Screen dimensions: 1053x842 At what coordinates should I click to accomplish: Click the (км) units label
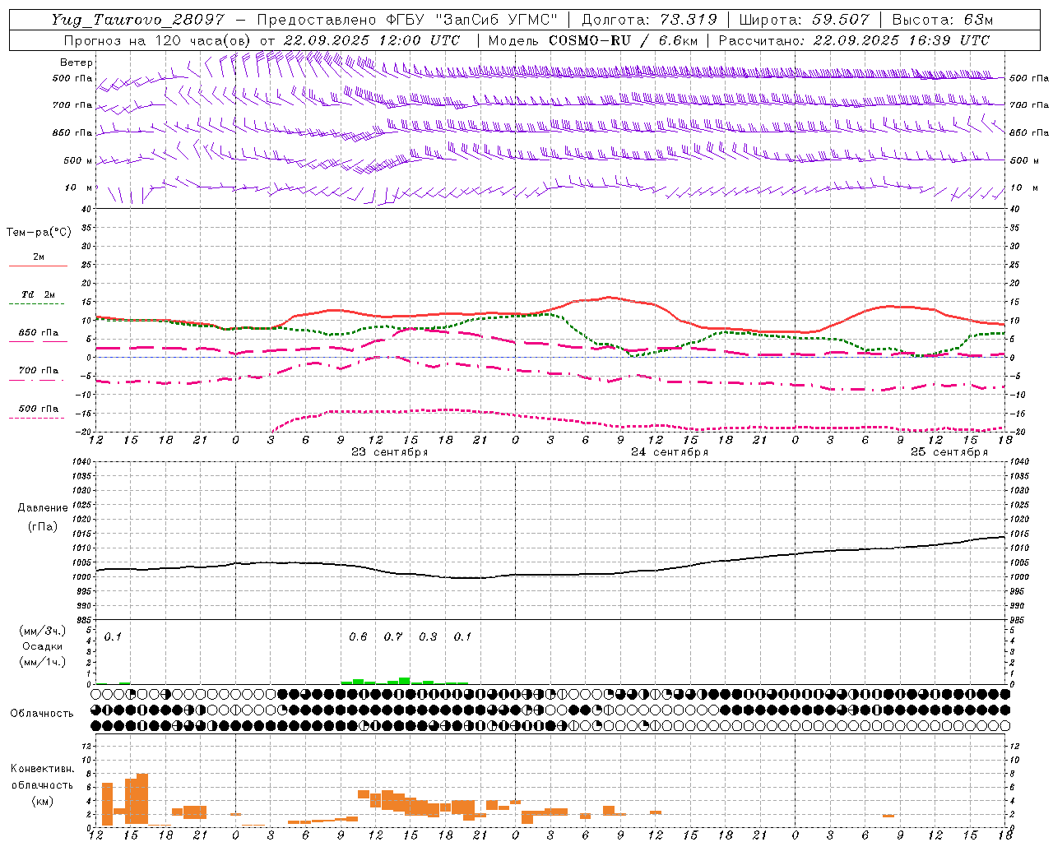point(42,801)
